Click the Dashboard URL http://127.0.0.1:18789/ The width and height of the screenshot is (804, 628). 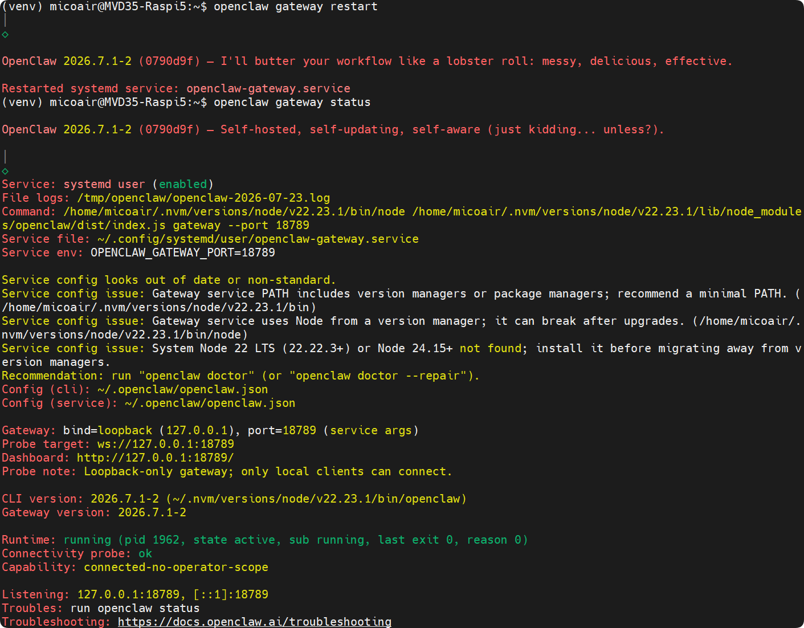point(155,458)
